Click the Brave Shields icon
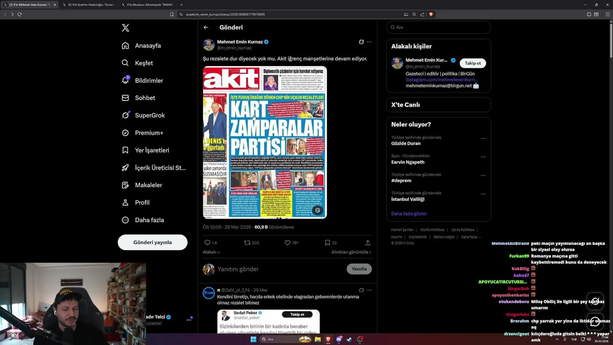Viewport: 613px width, 345px height. coord(431,14)
